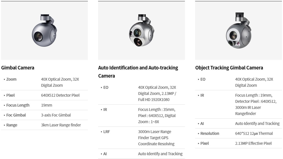Click the LRF label in middle column

coord(107,132)
